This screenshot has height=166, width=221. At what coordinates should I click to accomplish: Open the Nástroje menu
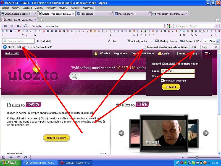pos(75,8)
